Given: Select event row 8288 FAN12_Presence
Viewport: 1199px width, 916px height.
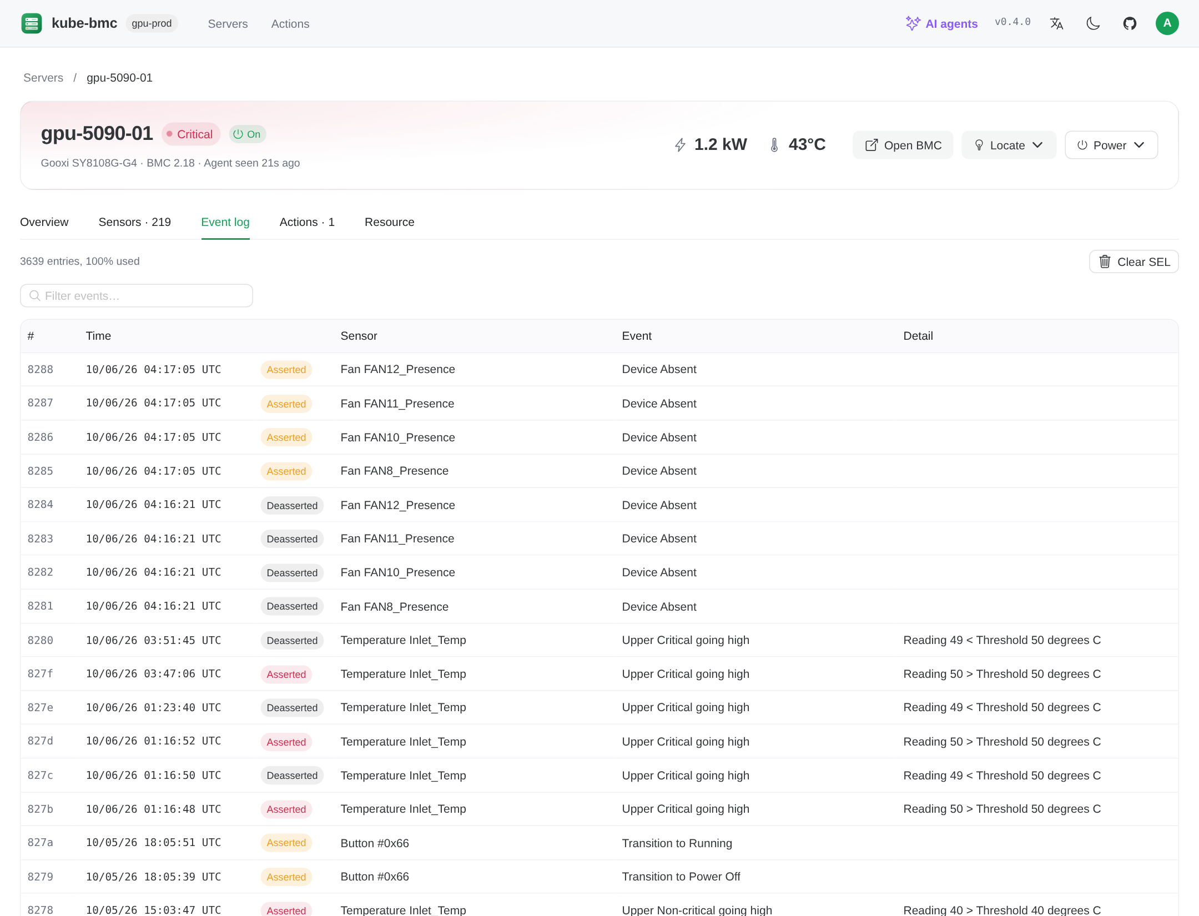Looking at the screenshot, I should click(x=599, y=370).
